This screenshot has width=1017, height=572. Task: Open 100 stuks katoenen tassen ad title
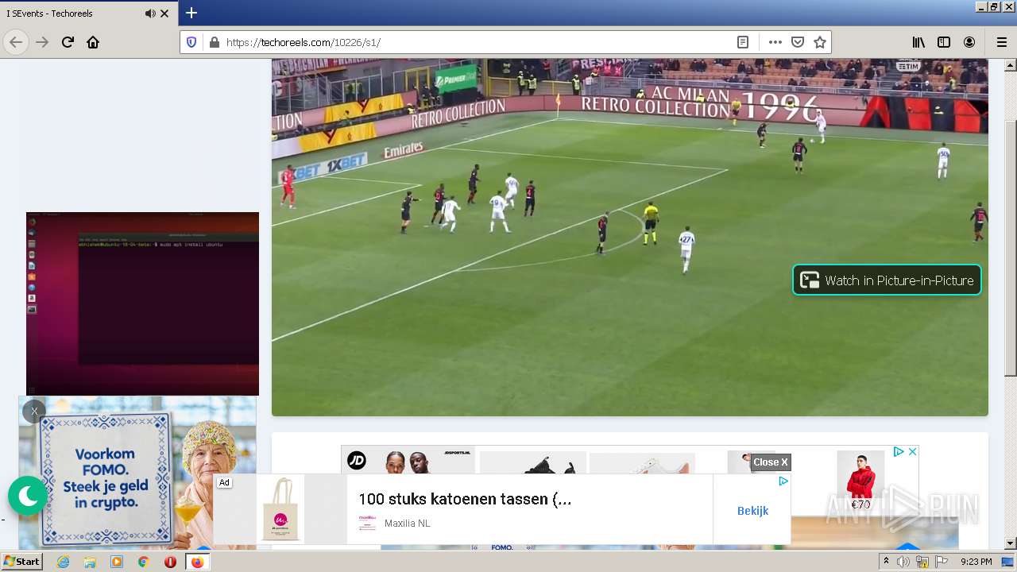point(465,499)
